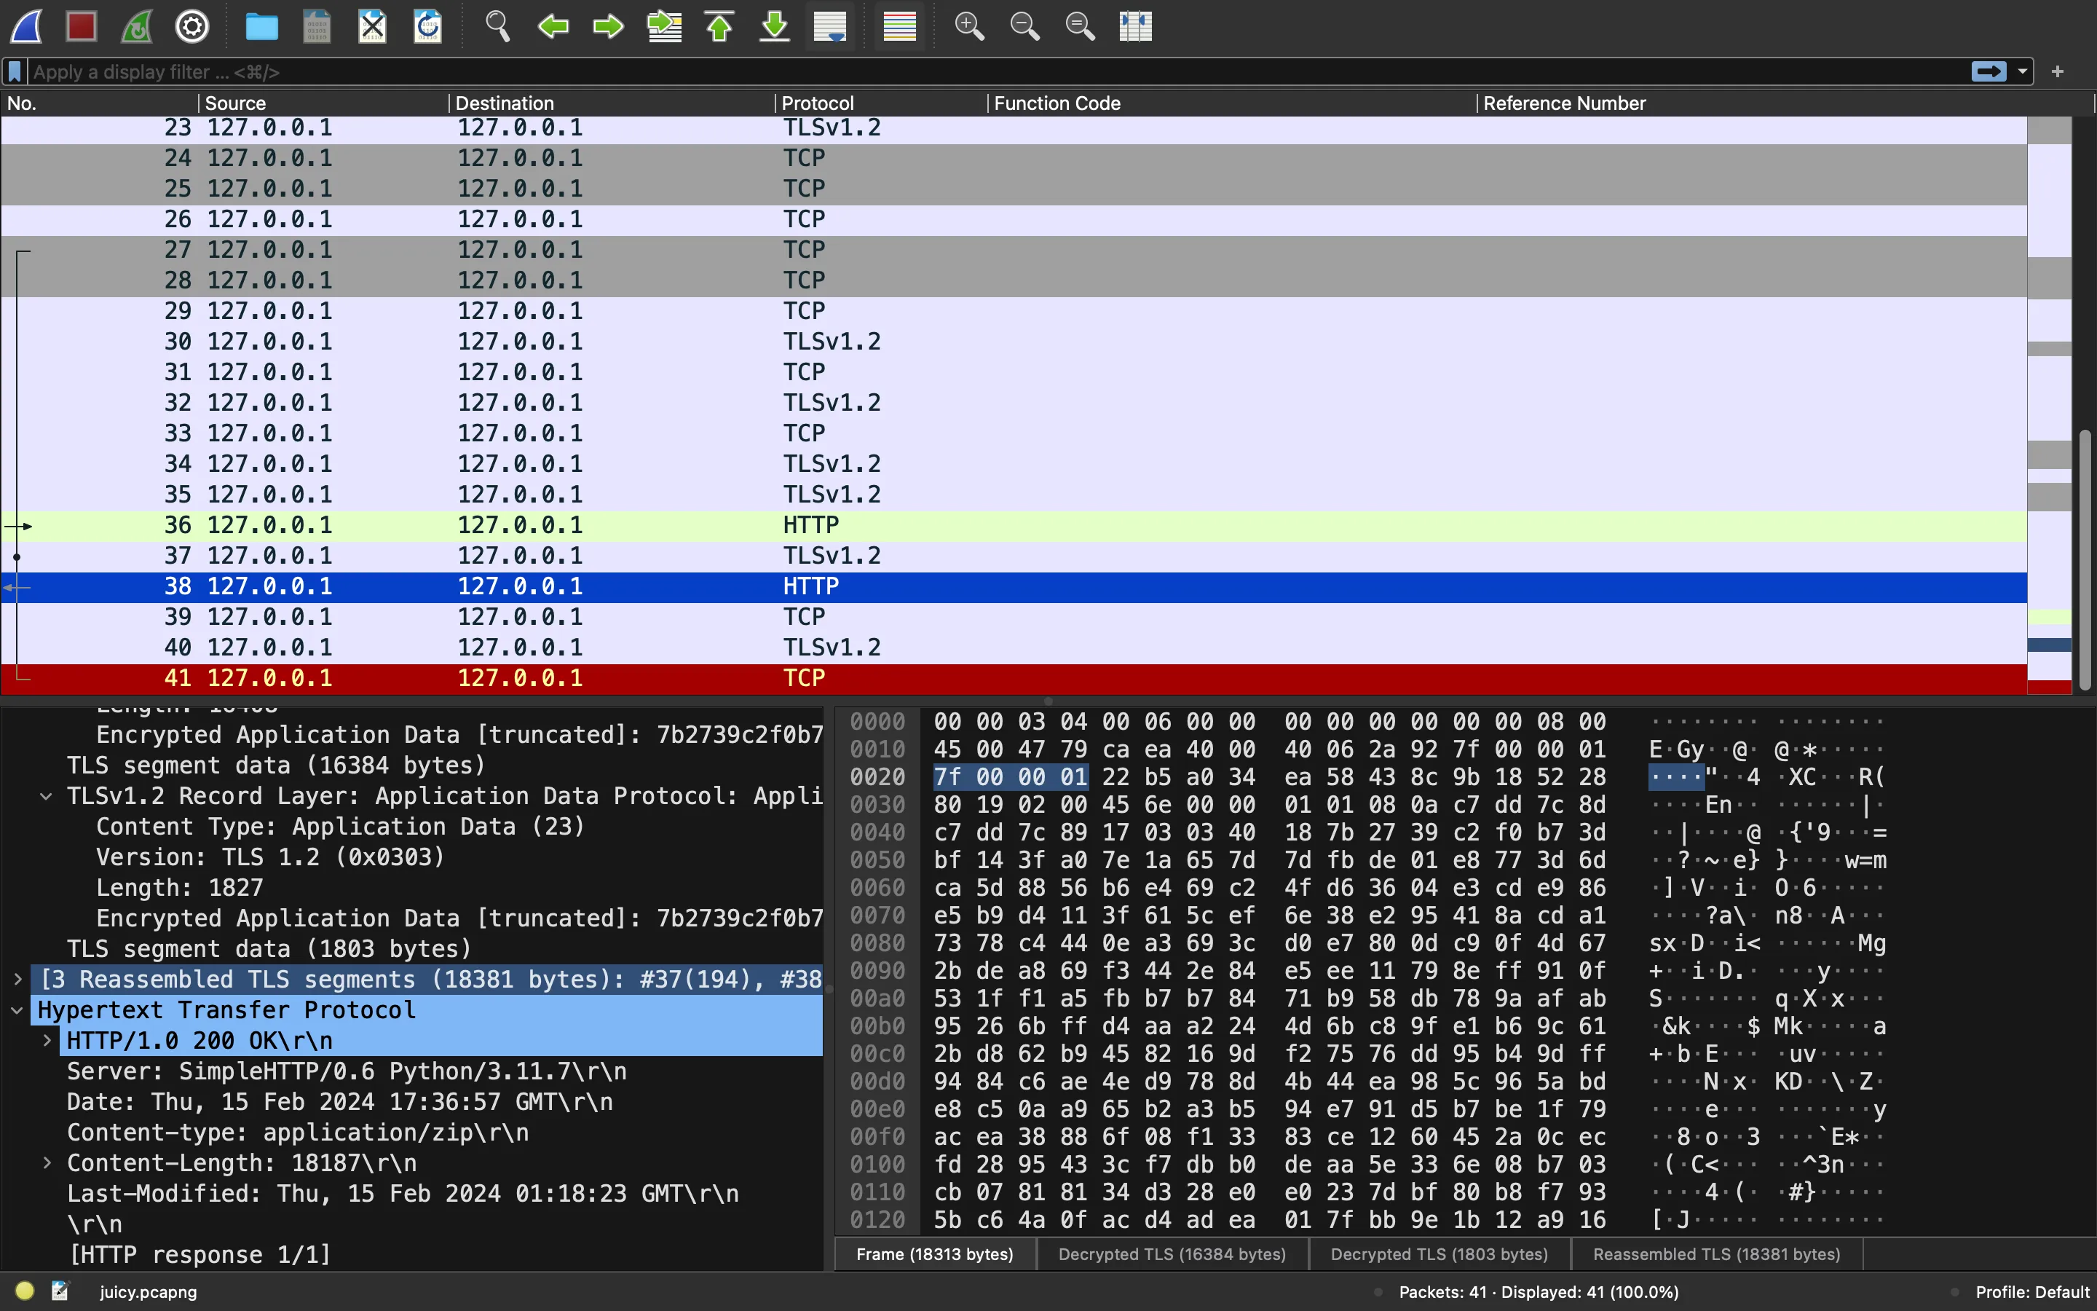Collapse the TLSv1.2 Record Layer tree node
The width and height of the screenshot is (2097, 1311).
46,796
